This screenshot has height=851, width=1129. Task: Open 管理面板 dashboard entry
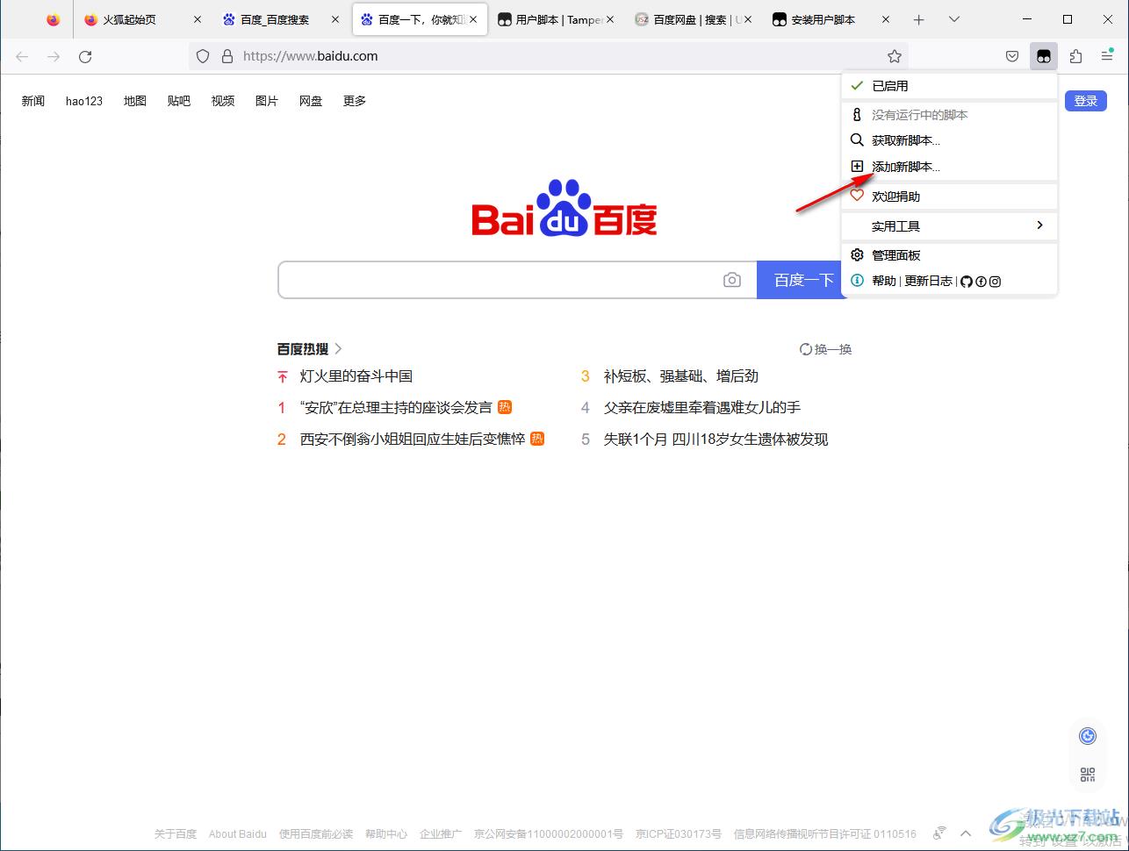[949, 255]
